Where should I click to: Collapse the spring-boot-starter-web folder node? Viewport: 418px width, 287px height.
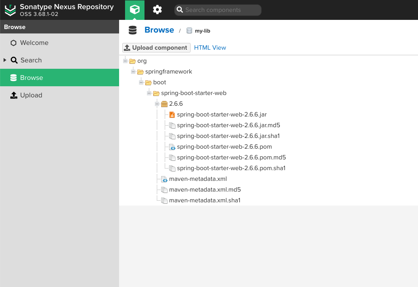coord(149,93)
